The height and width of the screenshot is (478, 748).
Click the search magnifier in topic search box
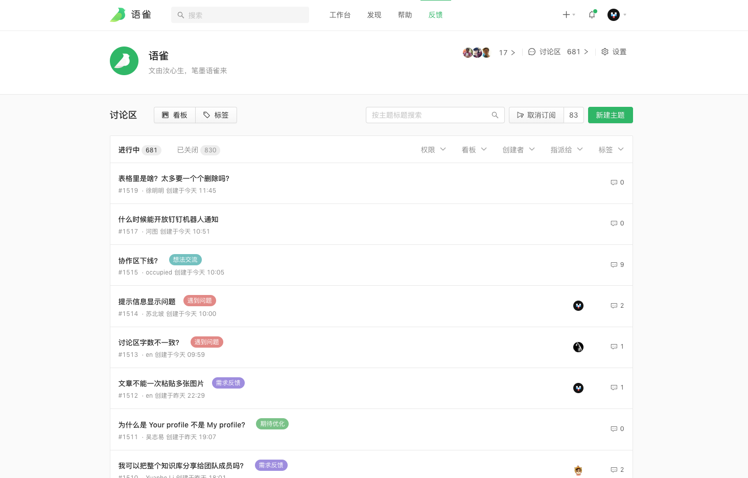click(x=495, y=115)
